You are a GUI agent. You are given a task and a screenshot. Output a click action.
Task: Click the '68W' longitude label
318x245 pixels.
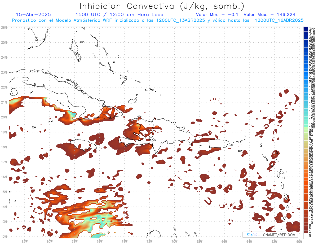coord(199,241)
